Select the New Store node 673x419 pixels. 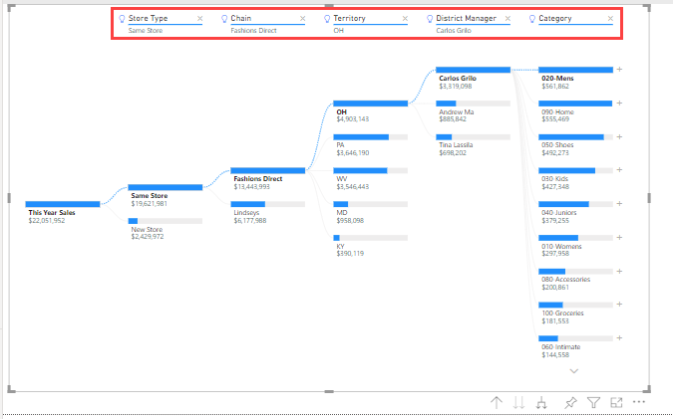(166, 229)
